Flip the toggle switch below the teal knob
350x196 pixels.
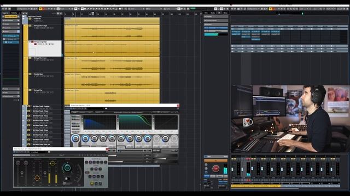click(x=67, y=179)
